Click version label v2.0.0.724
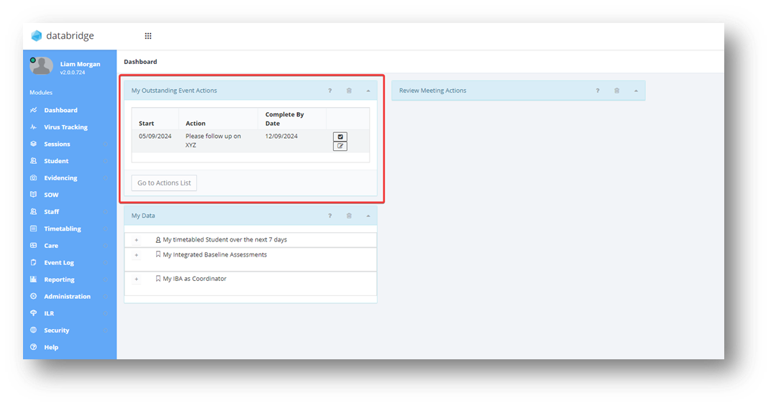771x406 pixels. click(73, 73)
